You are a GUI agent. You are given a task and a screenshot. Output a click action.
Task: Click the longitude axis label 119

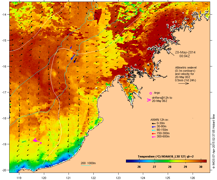[x=19, y=178]
